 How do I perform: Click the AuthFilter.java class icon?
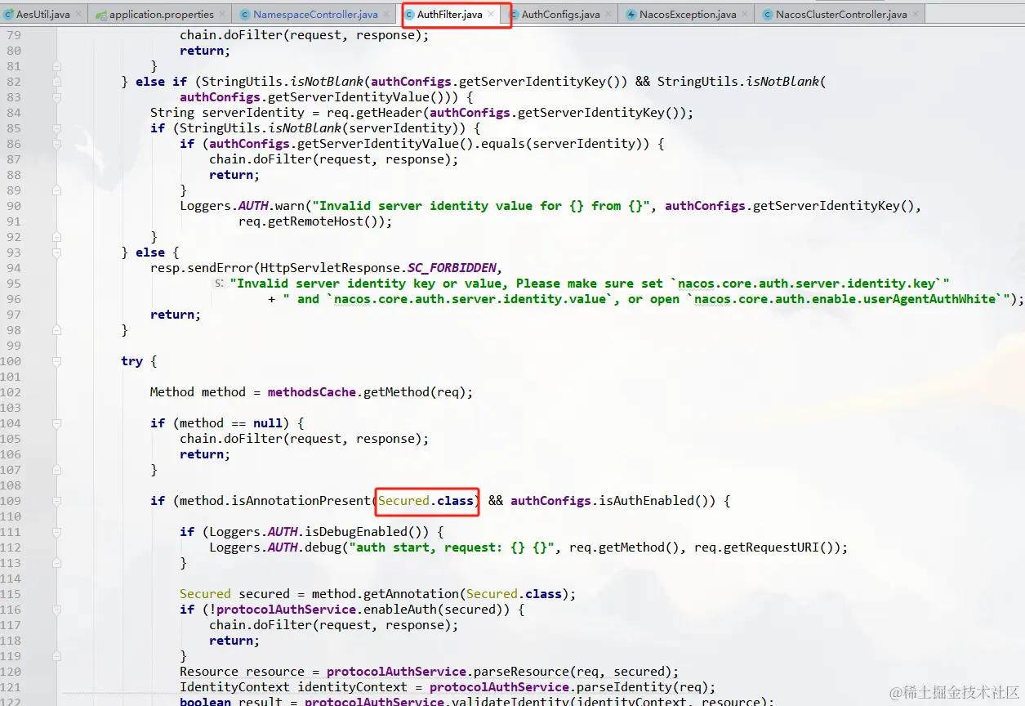pyautogui.click(x=409, y=15)
